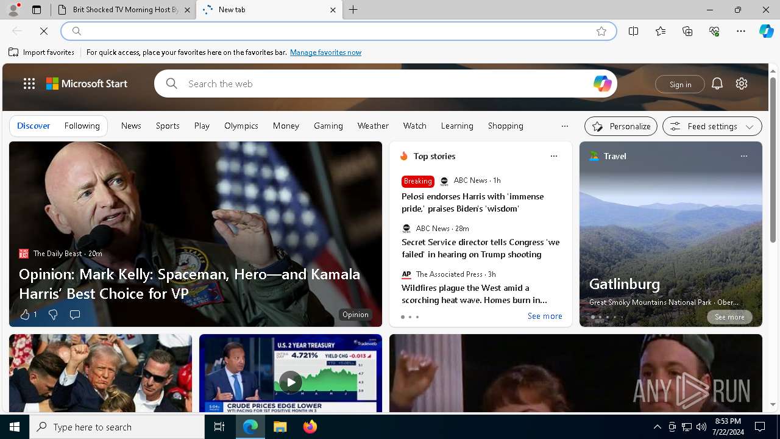This screenshot has width=780, height=439.
Task: Open Windows notification center
Action: tap(760, 427)
